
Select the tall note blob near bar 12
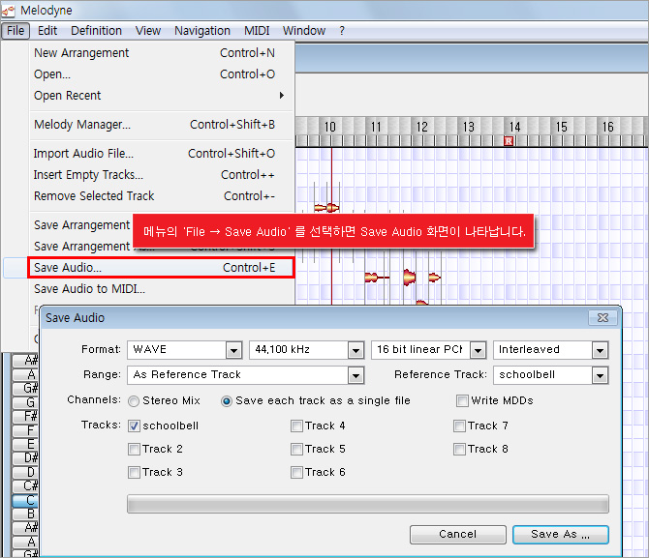click(409, 277)
